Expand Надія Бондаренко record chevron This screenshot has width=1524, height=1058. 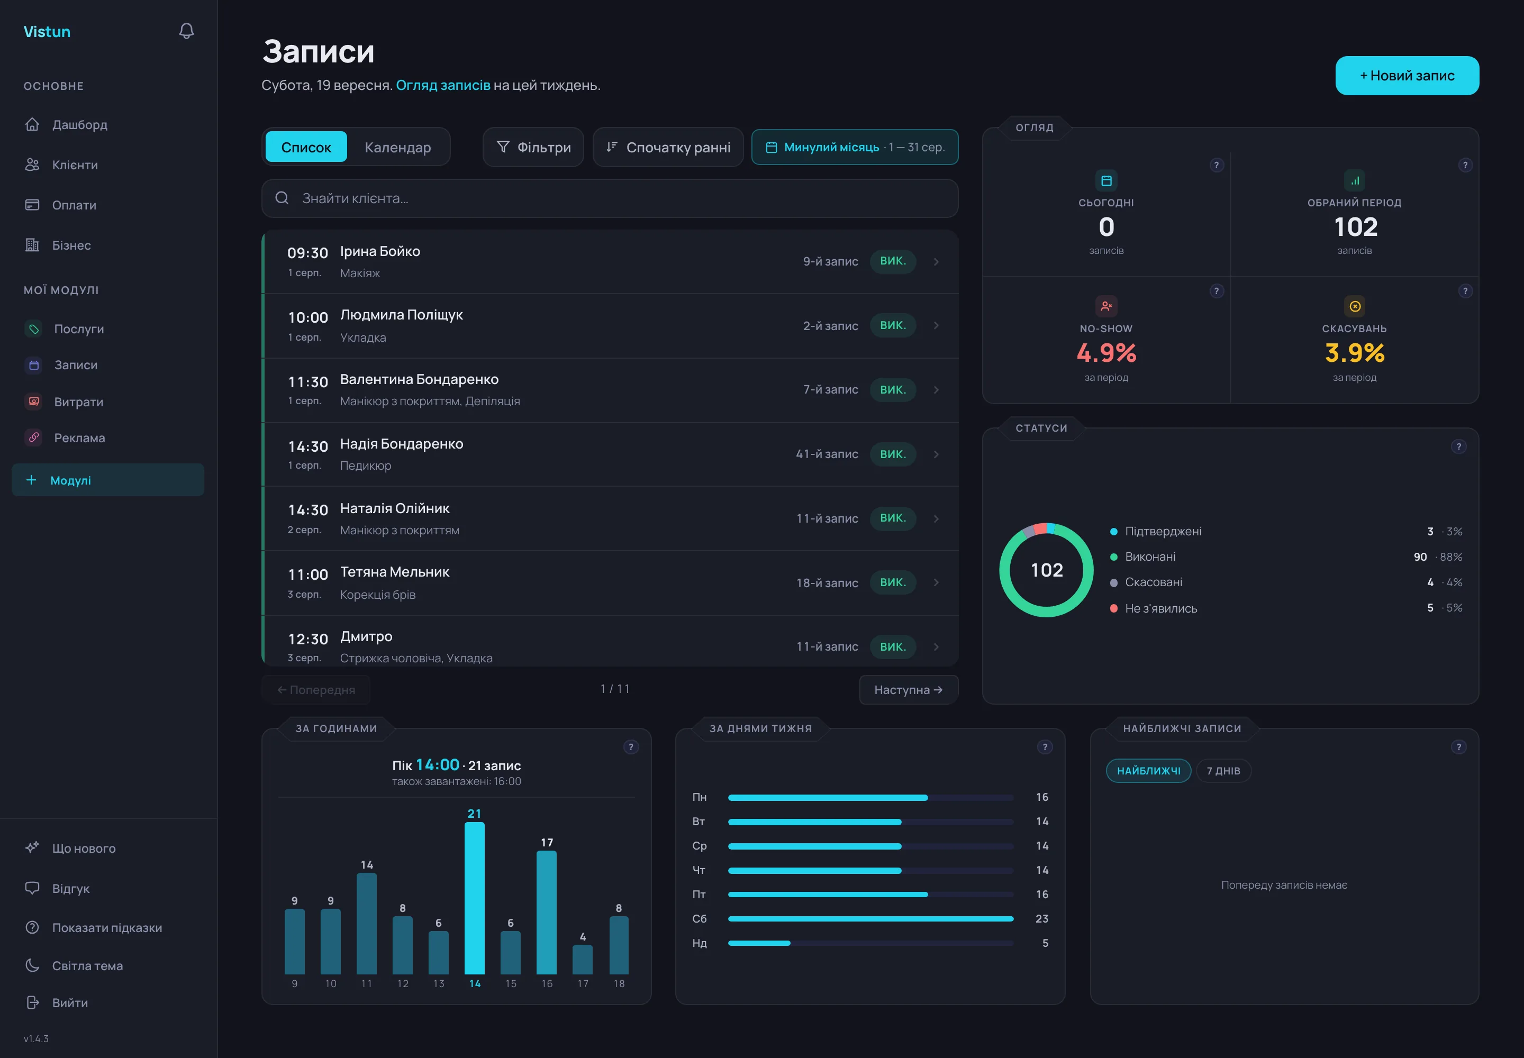click(x=936, y=454)
